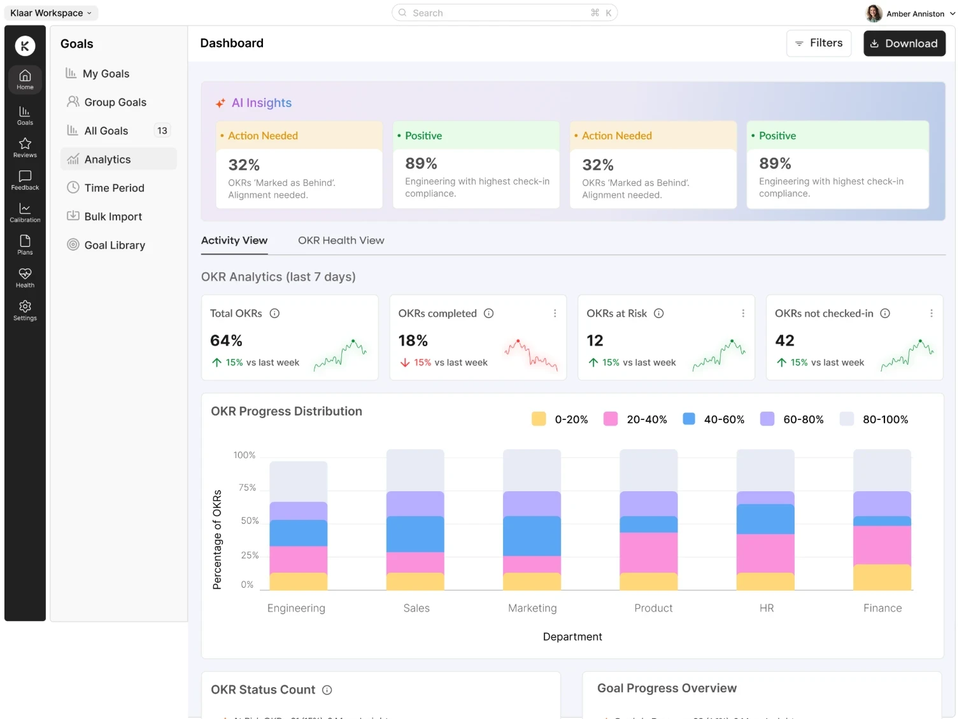Click Goal Progress Overview heading
The width and height of the screenshot is (964, 719).
(667, 688)
